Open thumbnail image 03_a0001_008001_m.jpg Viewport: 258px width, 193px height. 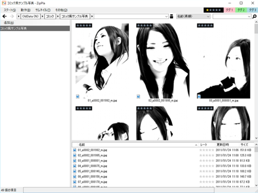click(x=224, y=61)
